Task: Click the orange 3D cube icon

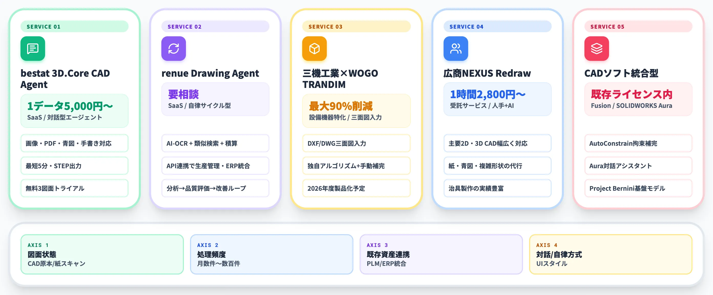Action: click(314, 49)
